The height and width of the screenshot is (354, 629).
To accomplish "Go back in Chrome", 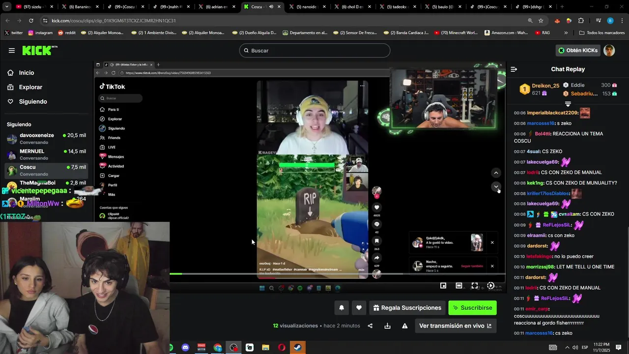I will (7, 21).
